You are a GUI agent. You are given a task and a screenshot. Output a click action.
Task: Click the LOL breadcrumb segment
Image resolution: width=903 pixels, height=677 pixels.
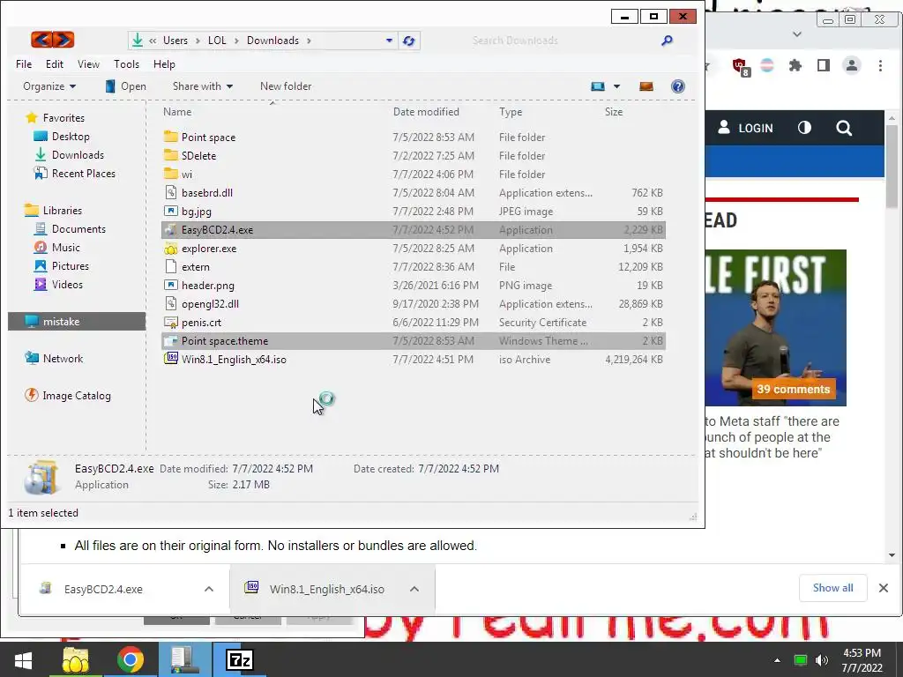pyautogui.click(x=217, y=41)
